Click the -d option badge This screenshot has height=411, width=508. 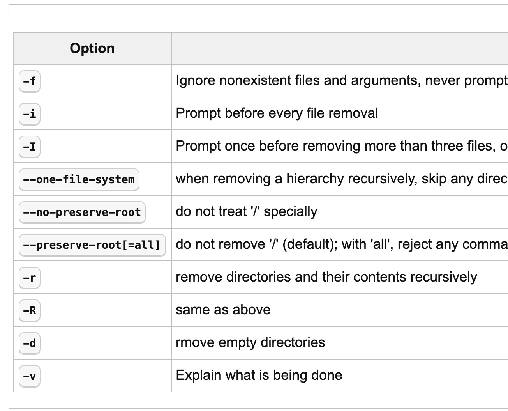pyautogui.click(x=30, y=343)
